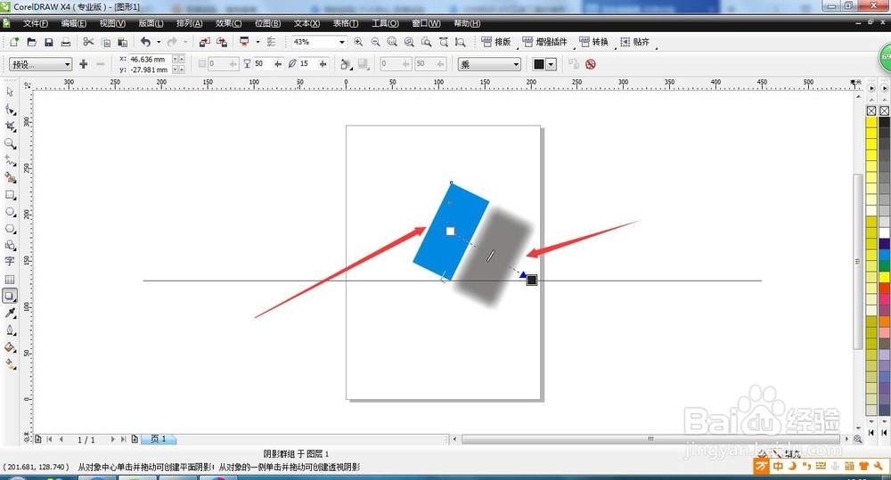Select the Outline pen tool
The height and width of the screenshot is (480, 891).
(x=10, y=330)
